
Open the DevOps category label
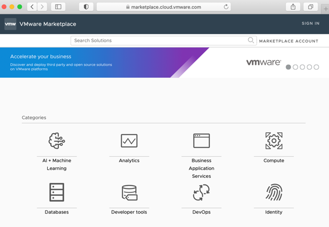tap(202, 212)
